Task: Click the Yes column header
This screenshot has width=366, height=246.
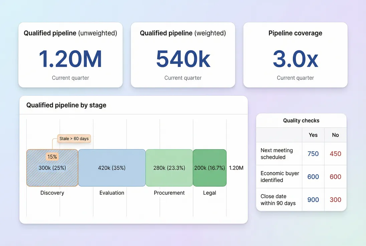Action: click(x=313, y=135)
